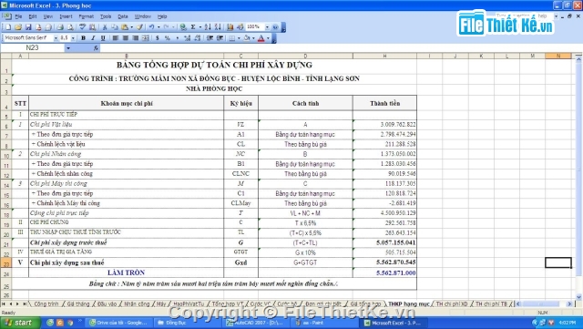
Task: Click the Name Box showing N23
Action: (33, 48)
